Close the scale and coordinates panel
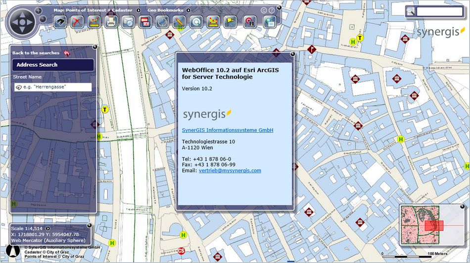 click(x=90, y=225)
